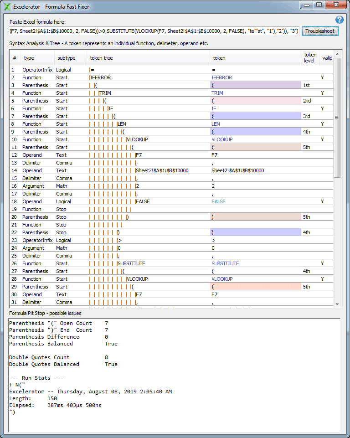Image resolution: width=350 pixels, height=438 pixels.
Task: Click the blue help question mark icon
Action: (340, 20)
